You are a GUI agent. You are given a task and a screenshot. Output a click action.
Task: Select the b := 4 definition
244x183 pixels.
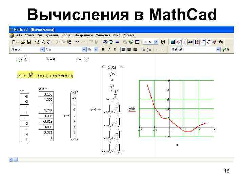point(51,59)
